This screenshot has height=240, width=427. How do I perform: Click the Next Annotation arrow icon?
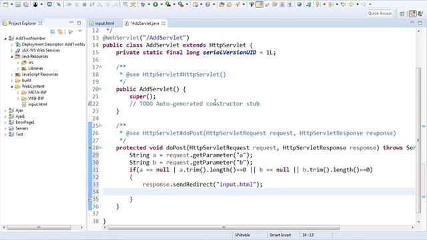pos(318,5)
